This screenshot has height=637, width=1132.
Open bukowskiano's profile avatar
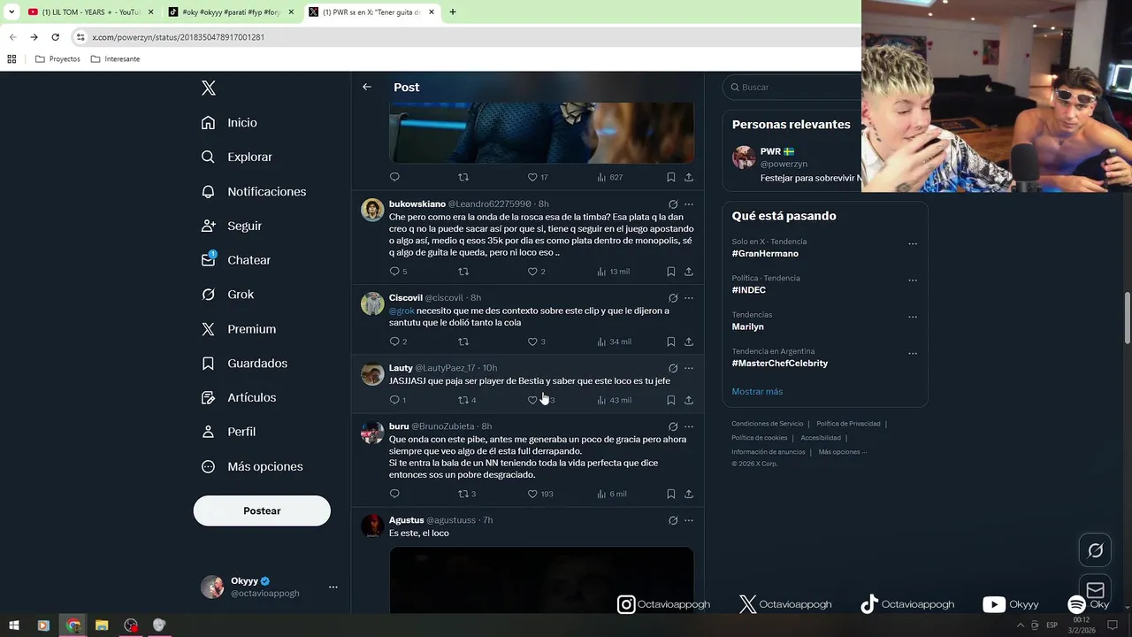click(372, 210)
